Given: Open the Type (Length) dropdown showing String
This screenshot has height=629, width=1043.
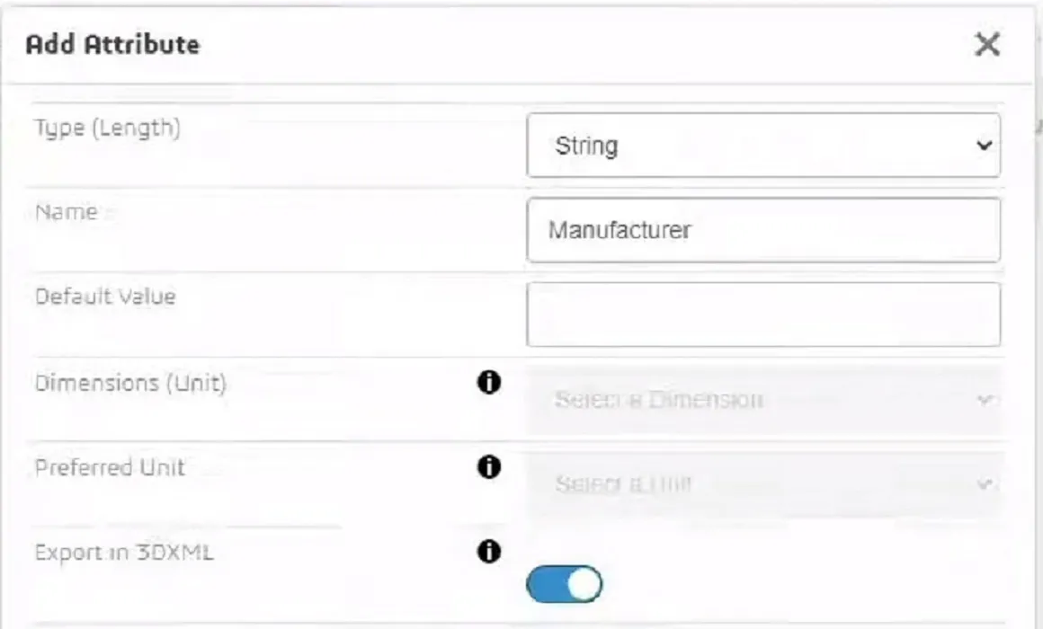Looking at the screenshot, I should click(x=762, y=146).
